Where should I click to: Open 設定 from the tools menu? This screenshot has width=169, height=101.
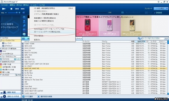53,40
